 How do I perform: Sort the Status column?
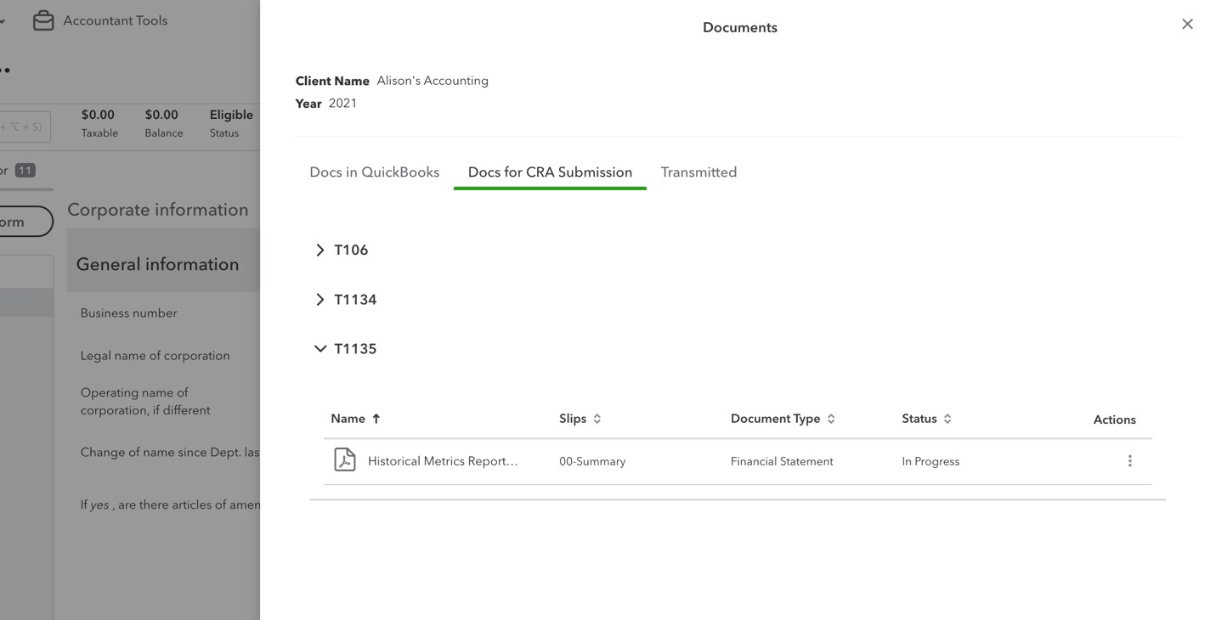pyautogui.click(x=948, y=418)
